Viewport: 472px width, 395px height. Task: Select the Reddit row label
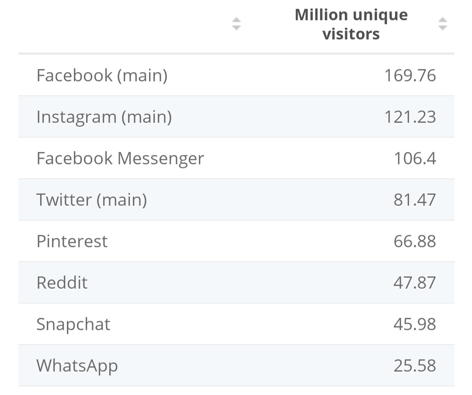[x=62, y=282]
